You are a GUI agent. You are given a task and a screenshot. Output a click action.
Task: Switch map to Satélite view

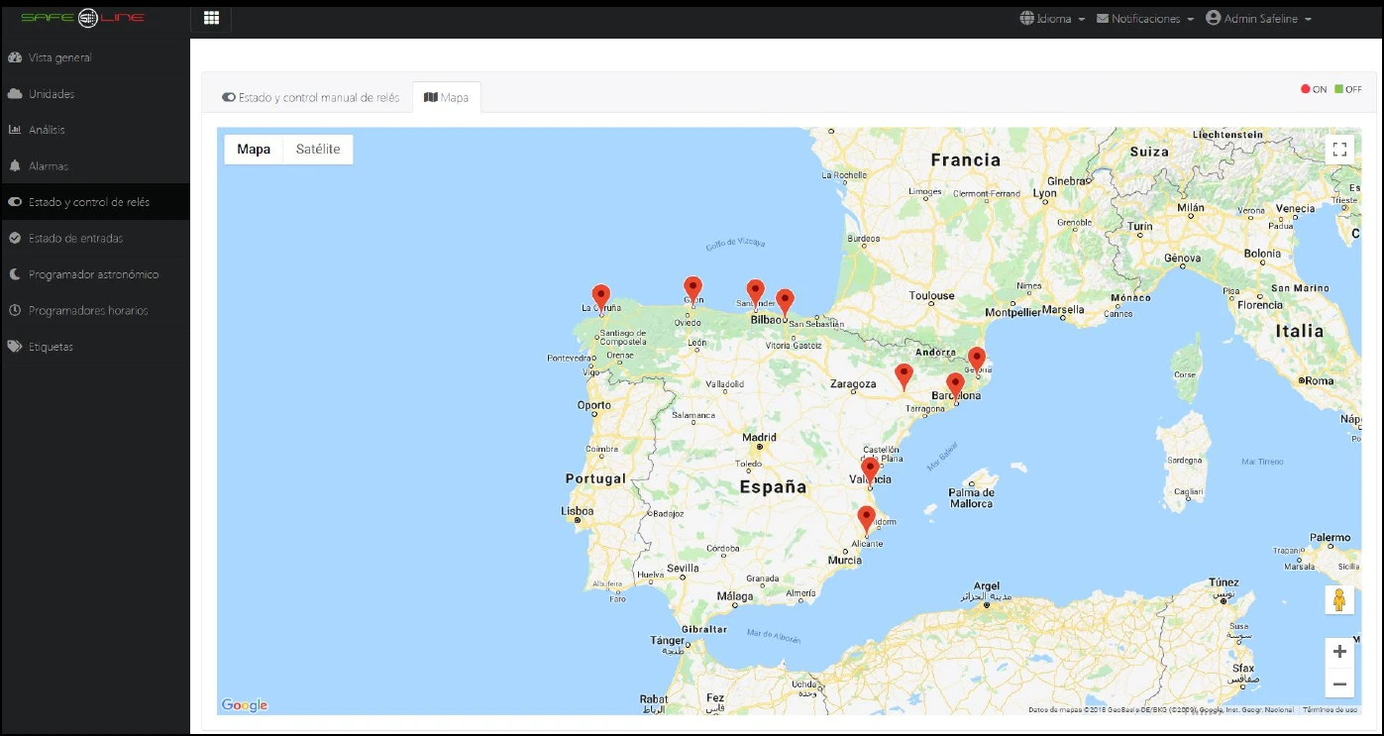(x=317, y=150)
